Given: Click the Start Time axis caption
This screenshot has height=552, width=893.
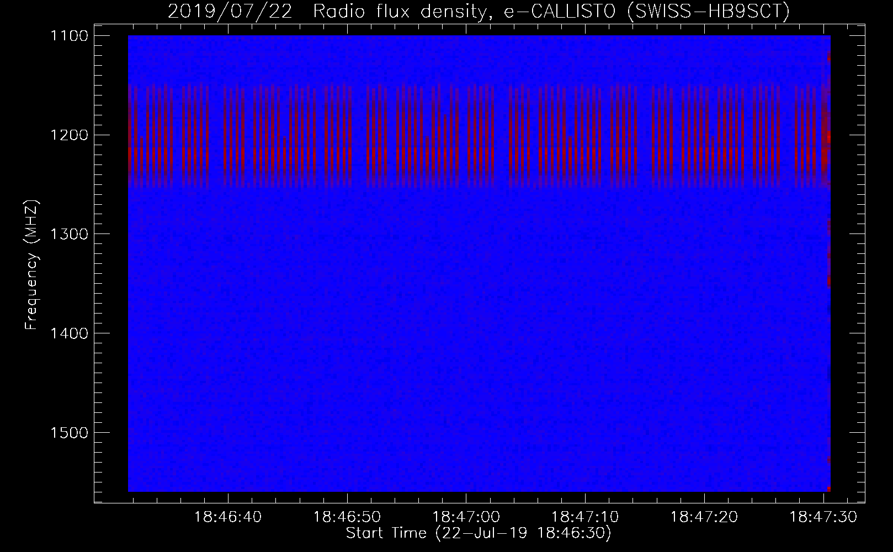Looking at the screenshot, I should point(479,533).
